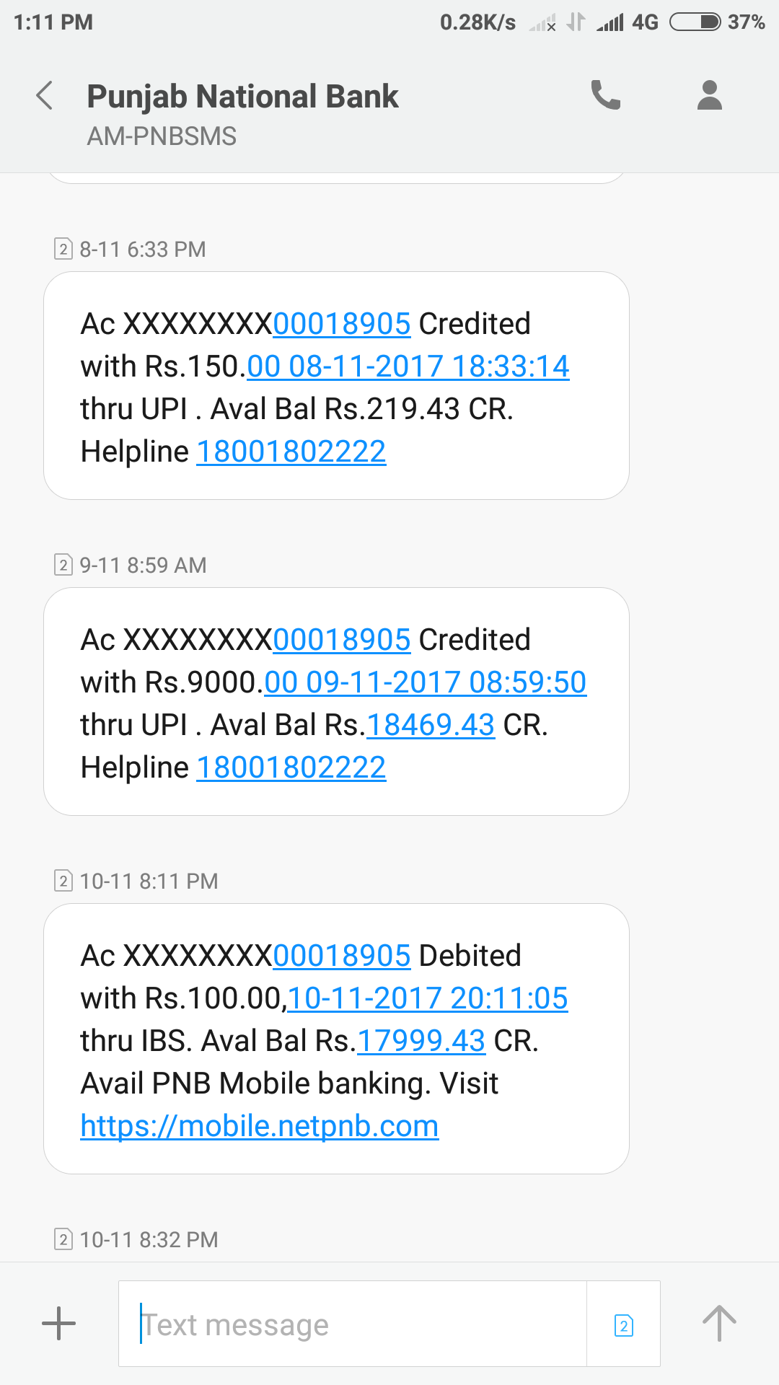Call Punjab National Bank via phone icon
The image size is (779, 1385).
606,95
